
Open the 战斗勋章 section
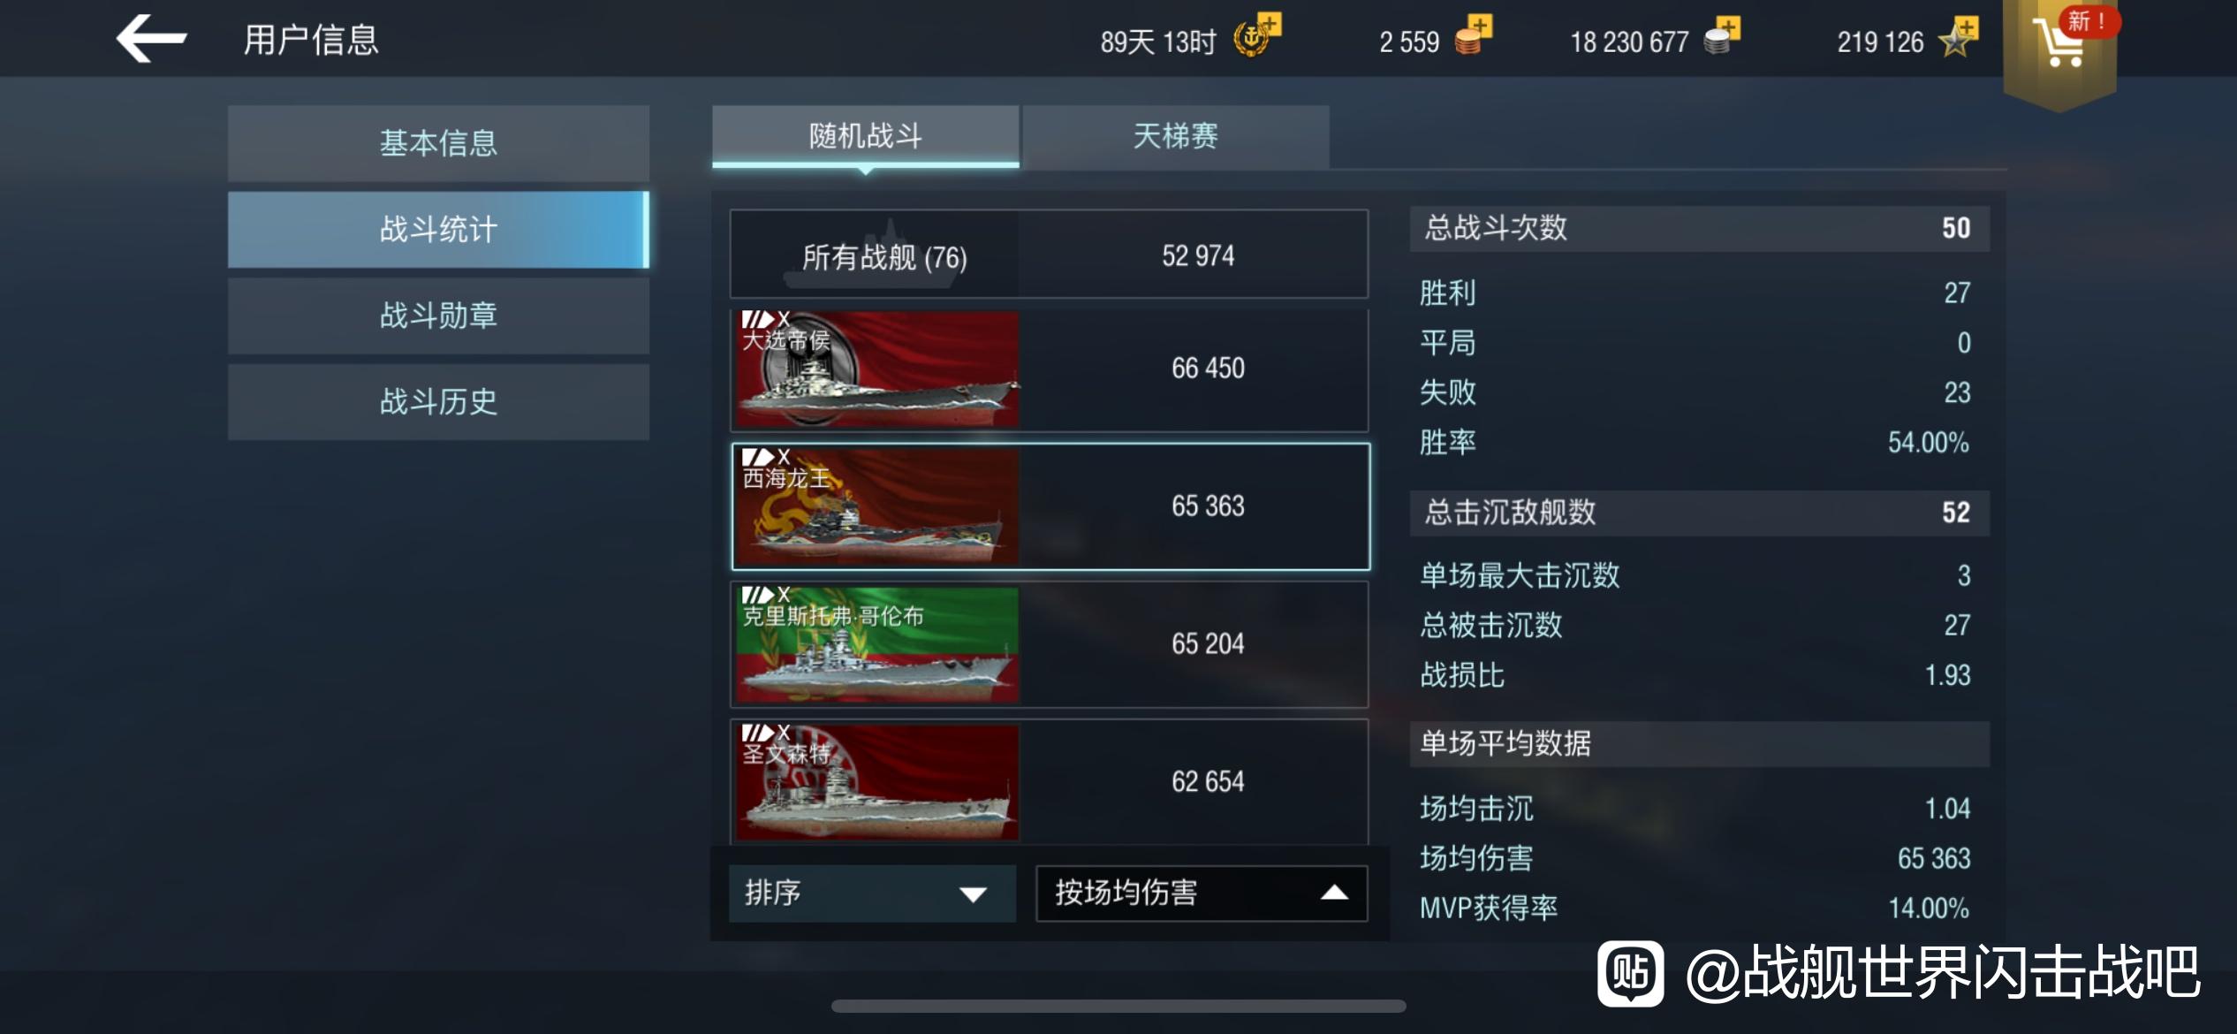click(438, 316)
